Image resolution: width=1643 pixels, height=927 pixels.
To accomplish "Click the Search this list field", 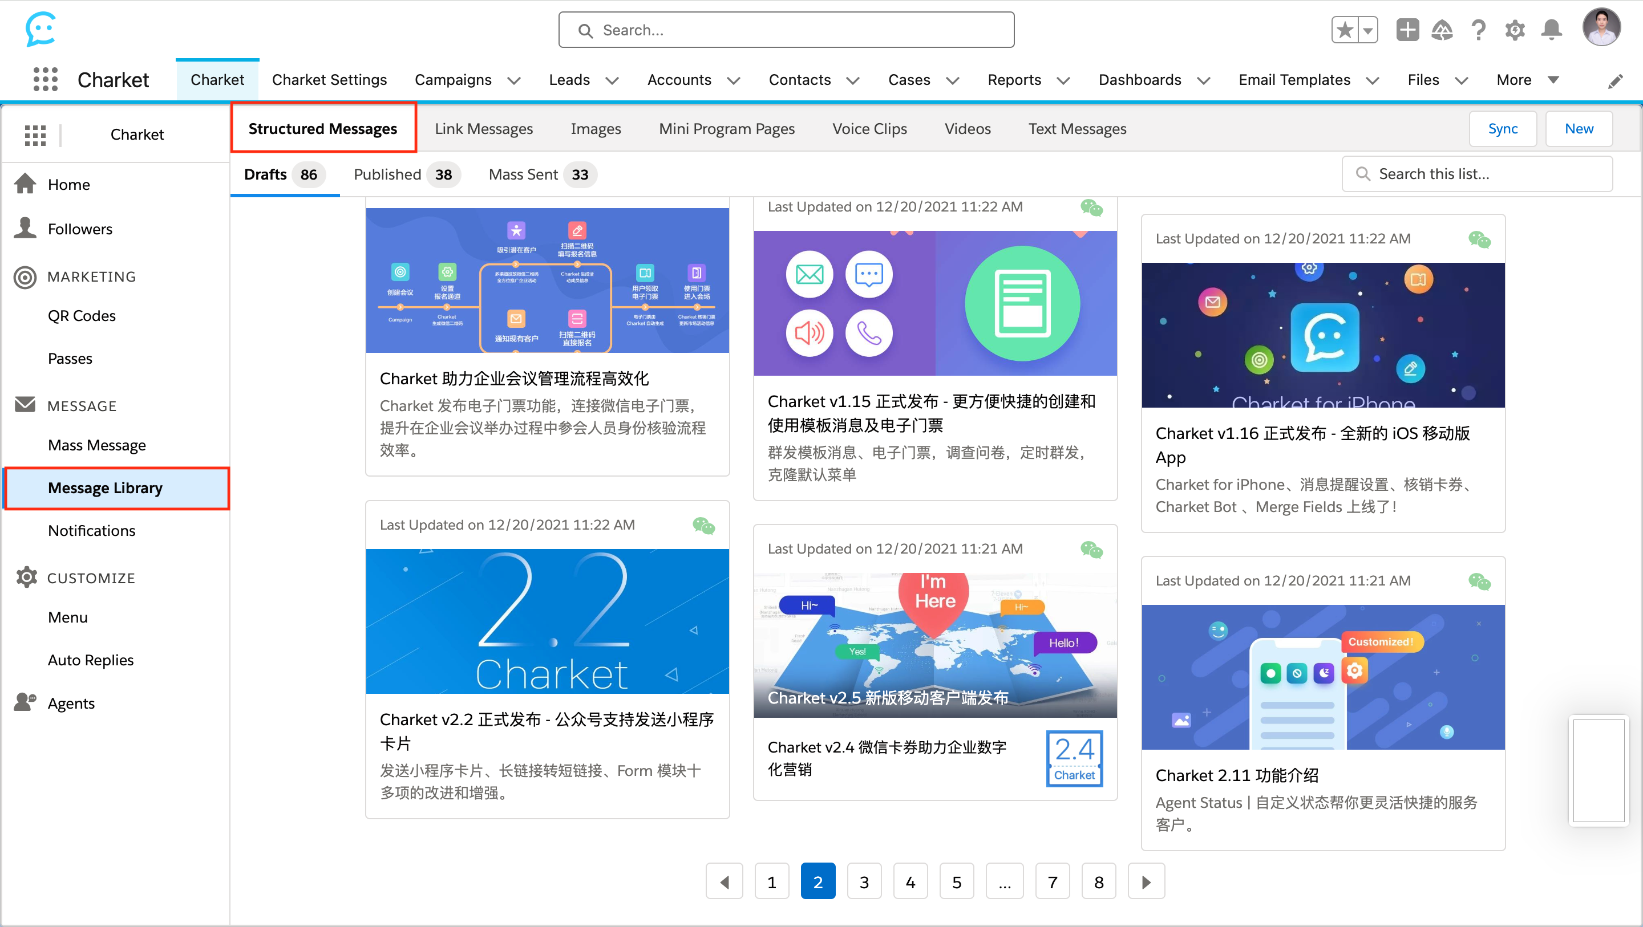I will (1477, 174).
